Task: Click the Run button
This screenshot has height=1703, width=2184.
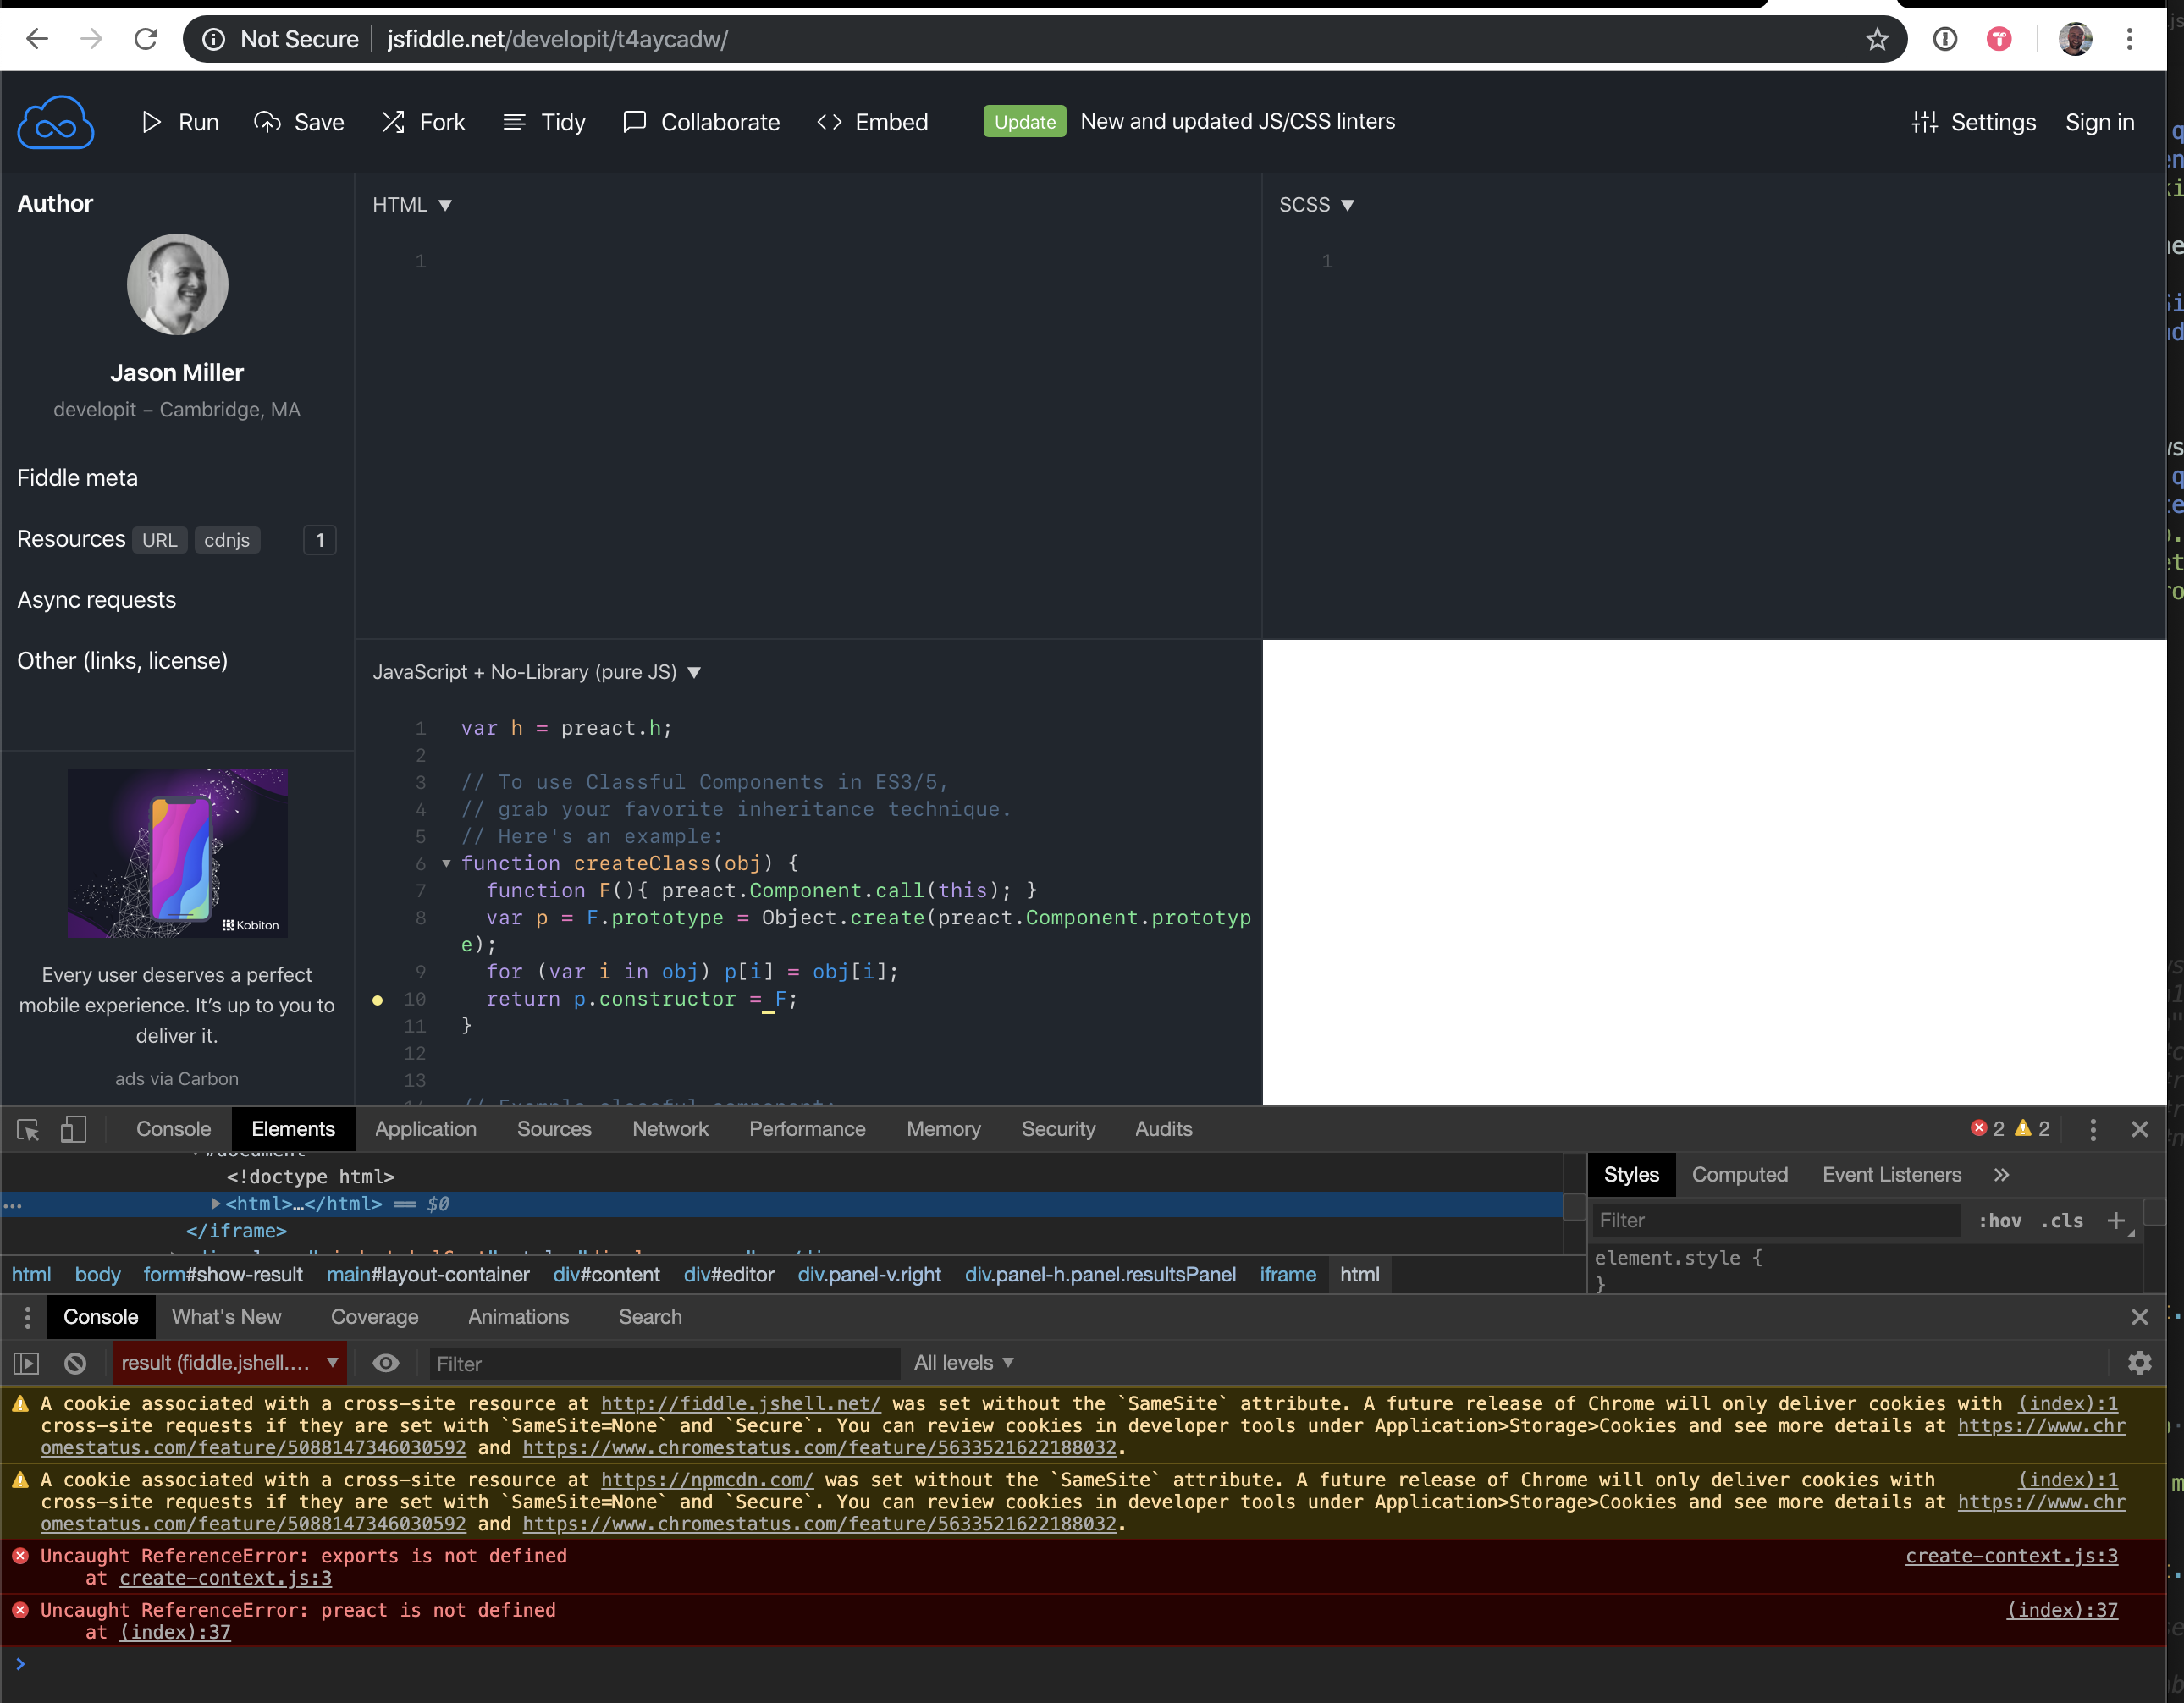Action: pos(181,122)
